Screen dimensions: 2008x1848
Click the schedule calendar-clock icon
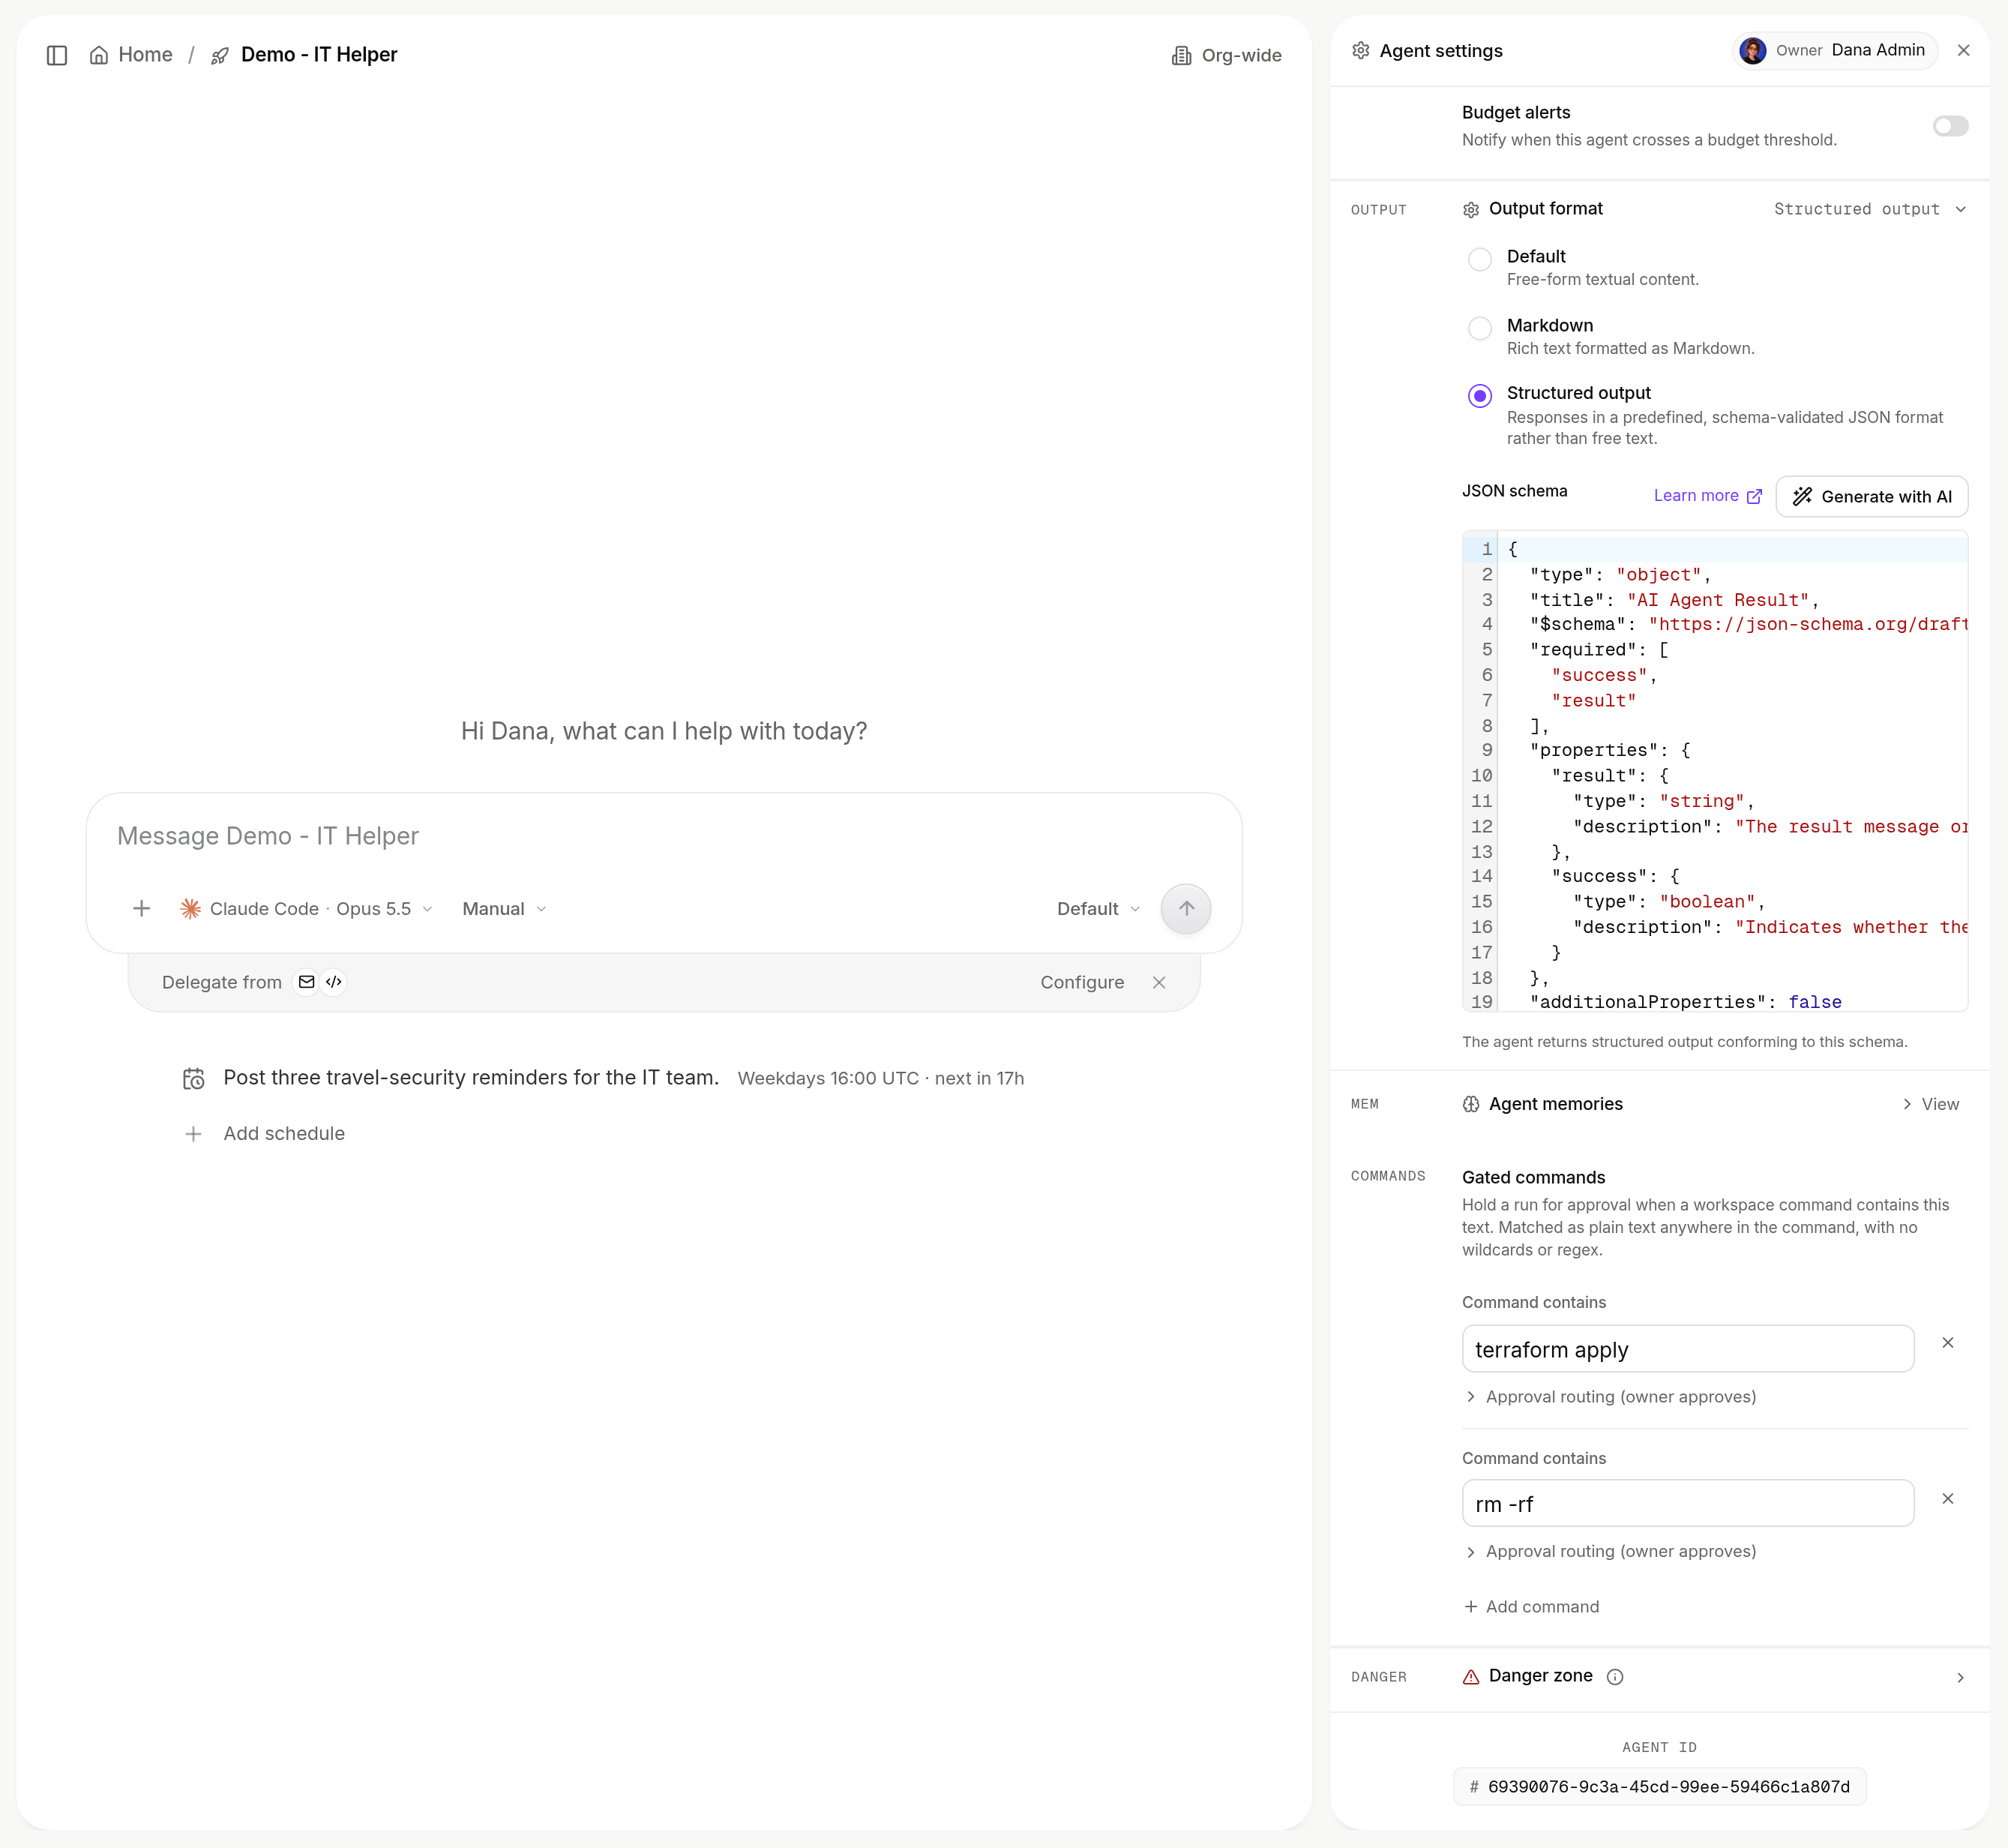click(x=194, y=1078)
